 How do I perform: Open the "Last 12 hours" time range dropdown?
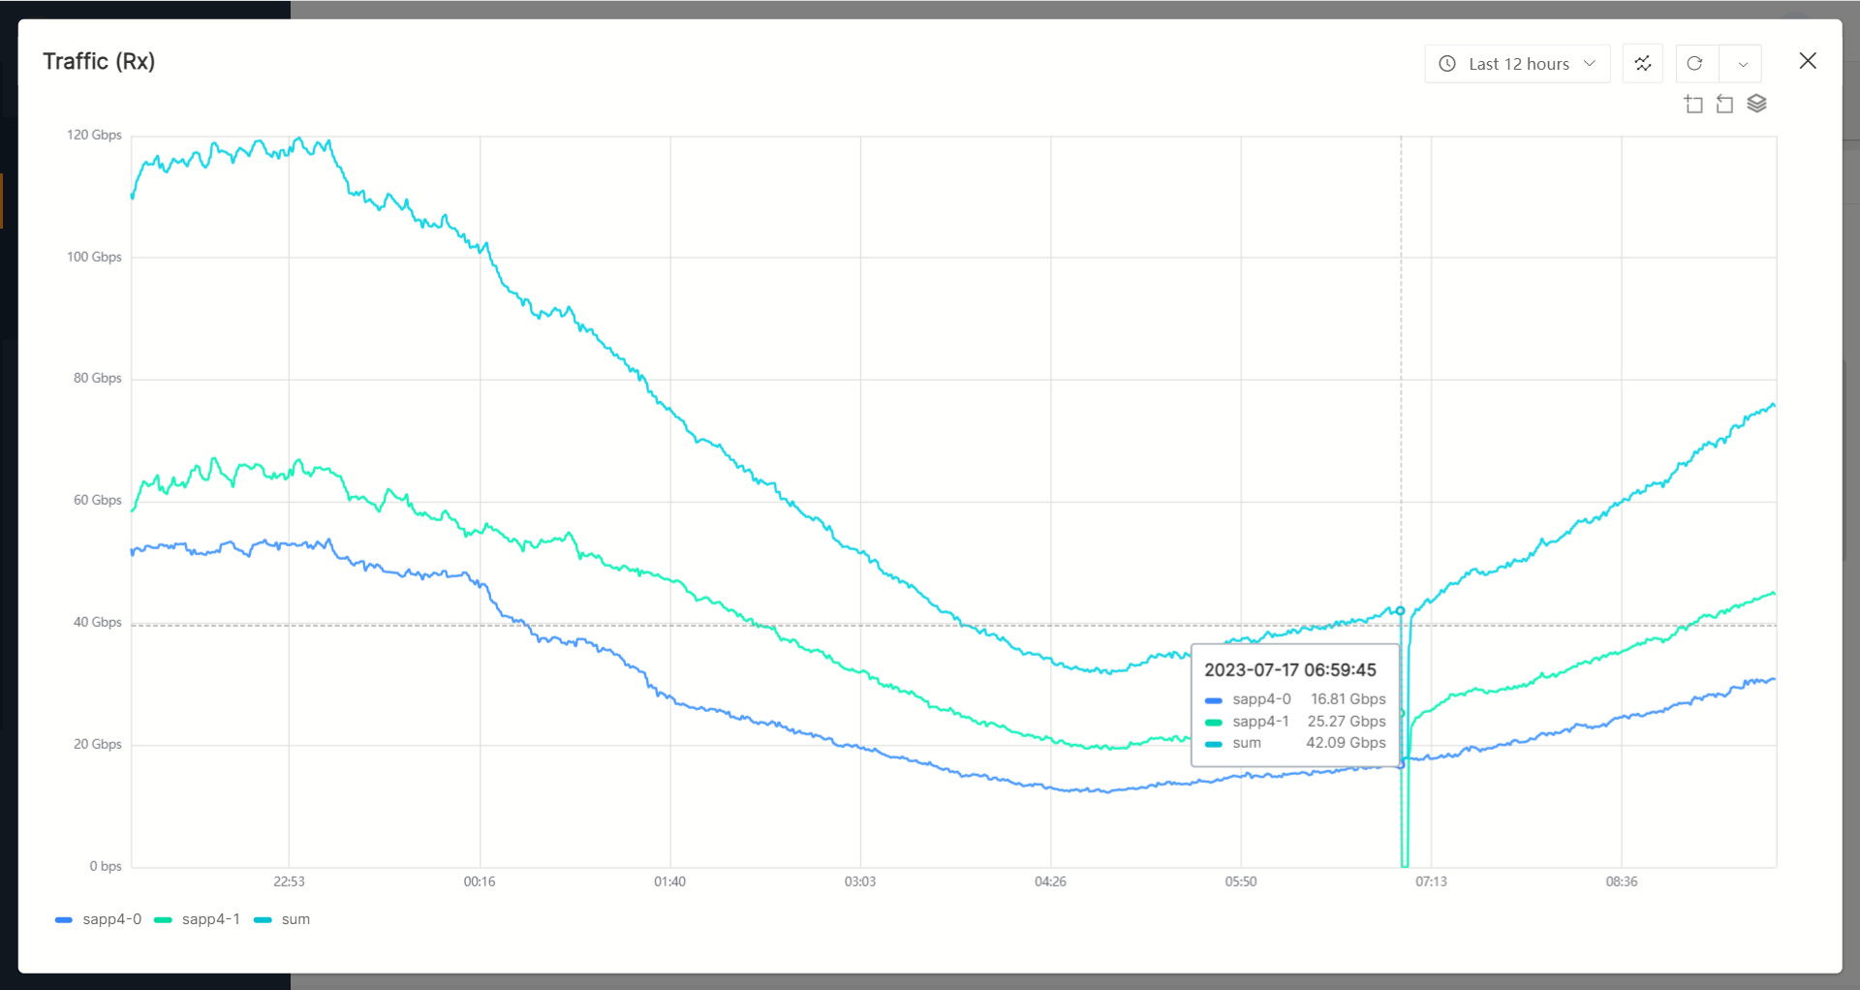click(1517, 64)
